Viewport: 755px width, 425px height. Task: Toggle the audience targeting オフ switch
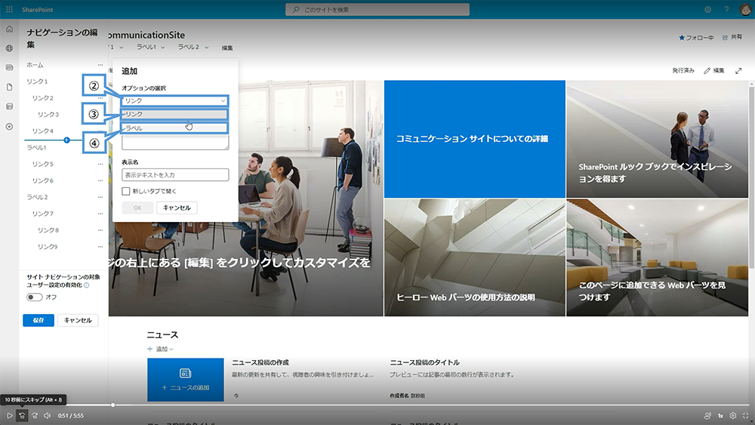34,297
